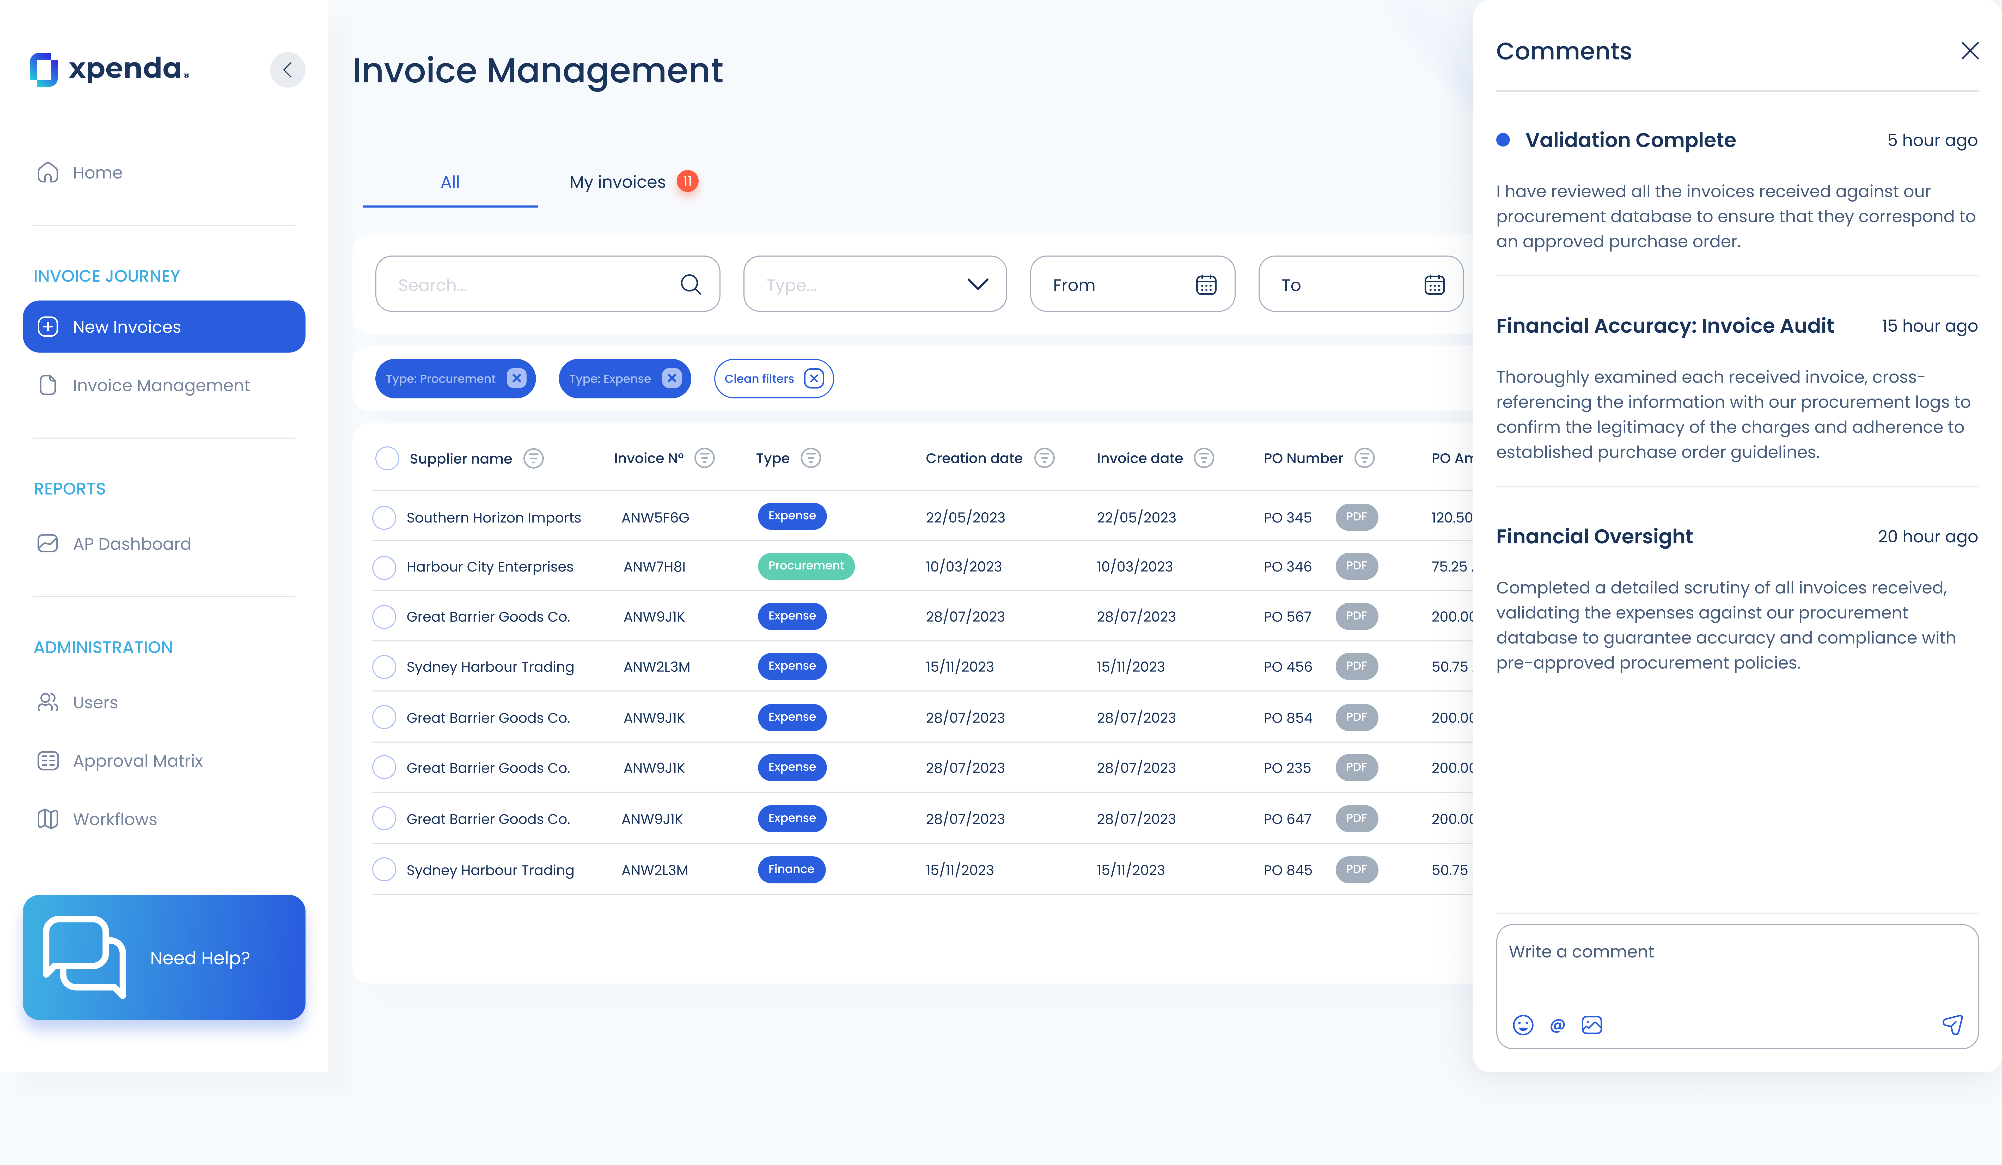Click the Need Help? button
This screenshot has width=2002, height=1165.
[x=164, y=958]
